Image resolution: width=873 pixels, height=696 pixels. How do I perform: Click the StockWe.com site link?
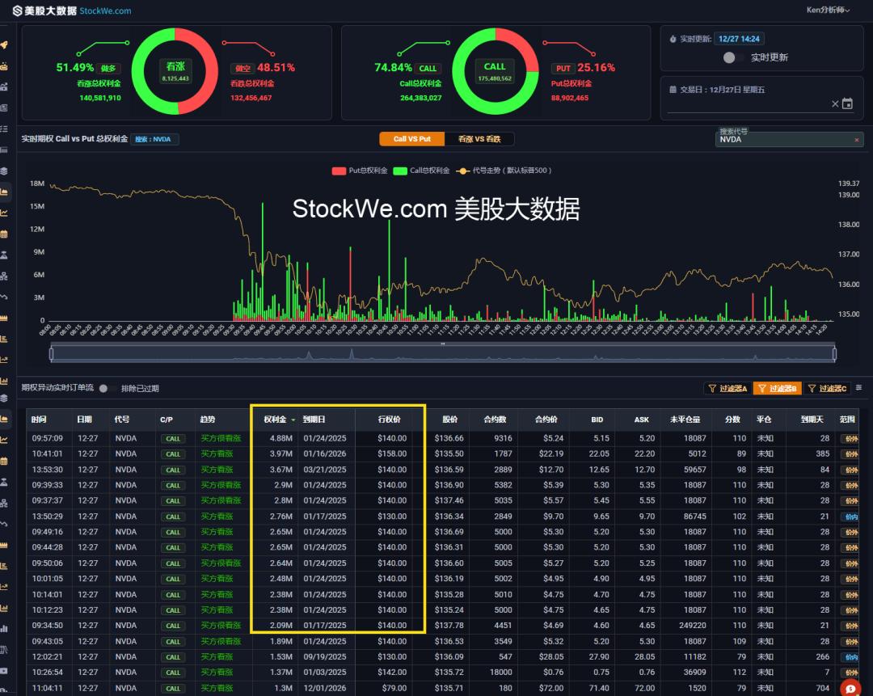(x=105, y=11)
